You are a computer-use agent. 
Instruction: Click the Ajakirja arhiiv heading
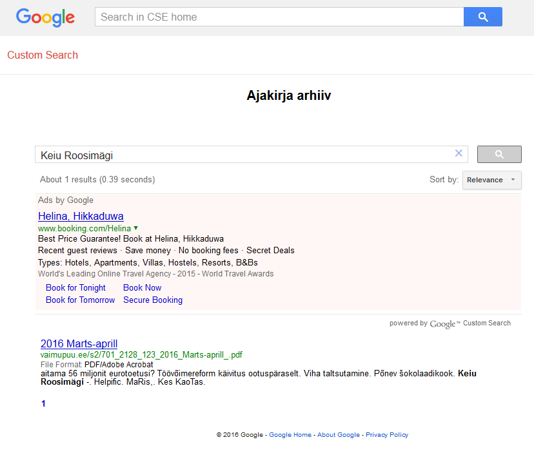click(289, 95)
